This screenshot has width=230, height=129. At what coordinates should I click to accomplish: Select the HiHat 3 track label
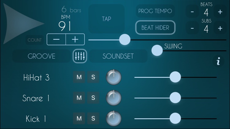pyautogui.click(x=36, y=78)
